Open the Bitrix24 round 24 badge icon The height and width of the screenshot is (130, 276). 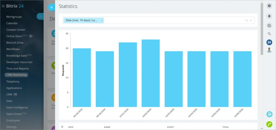point(269,42)
